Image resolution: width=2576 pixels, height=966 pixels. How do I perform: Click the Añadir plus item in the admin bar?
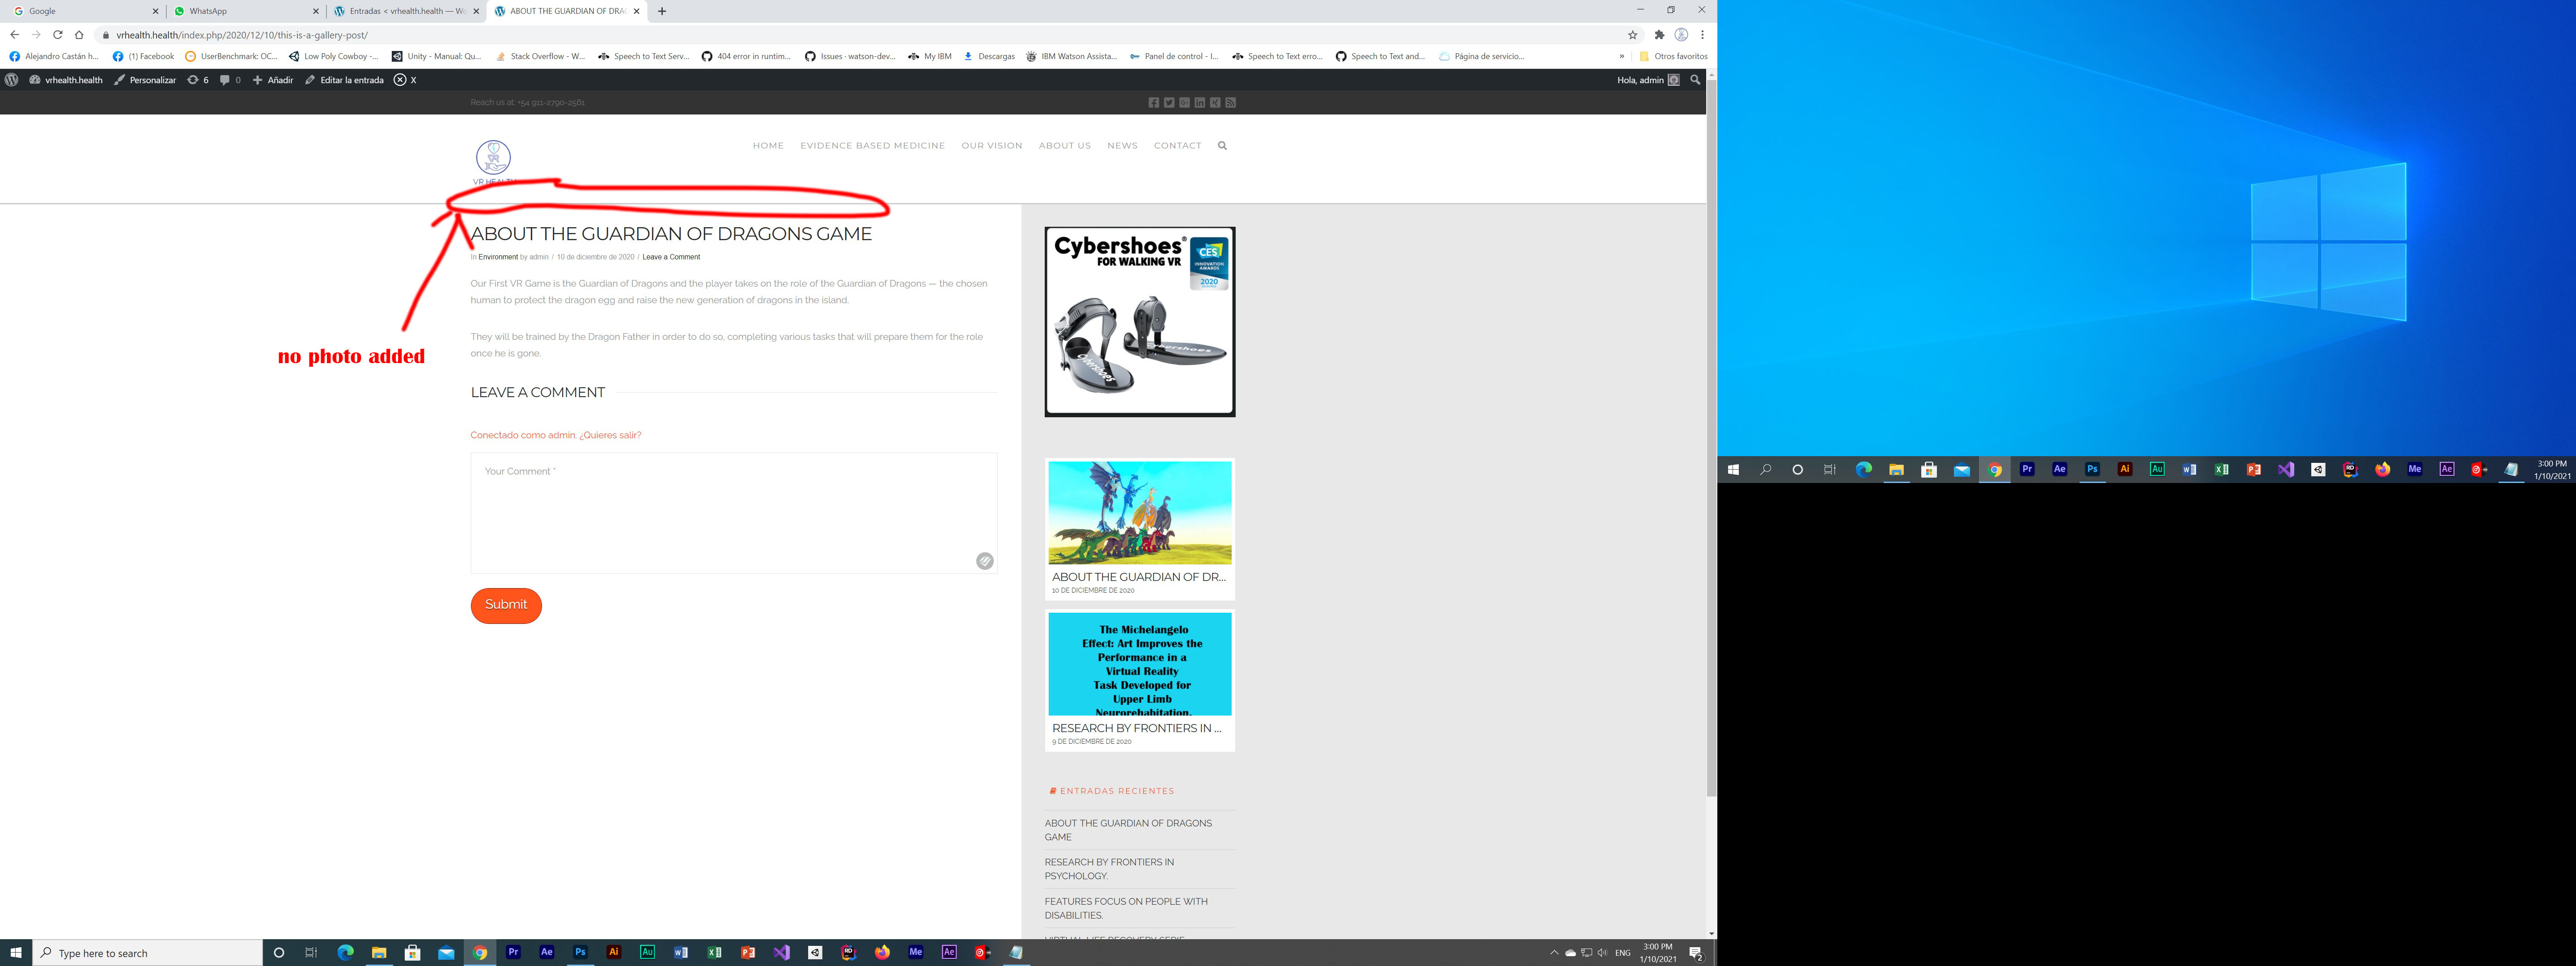click(x=273, y=80)
